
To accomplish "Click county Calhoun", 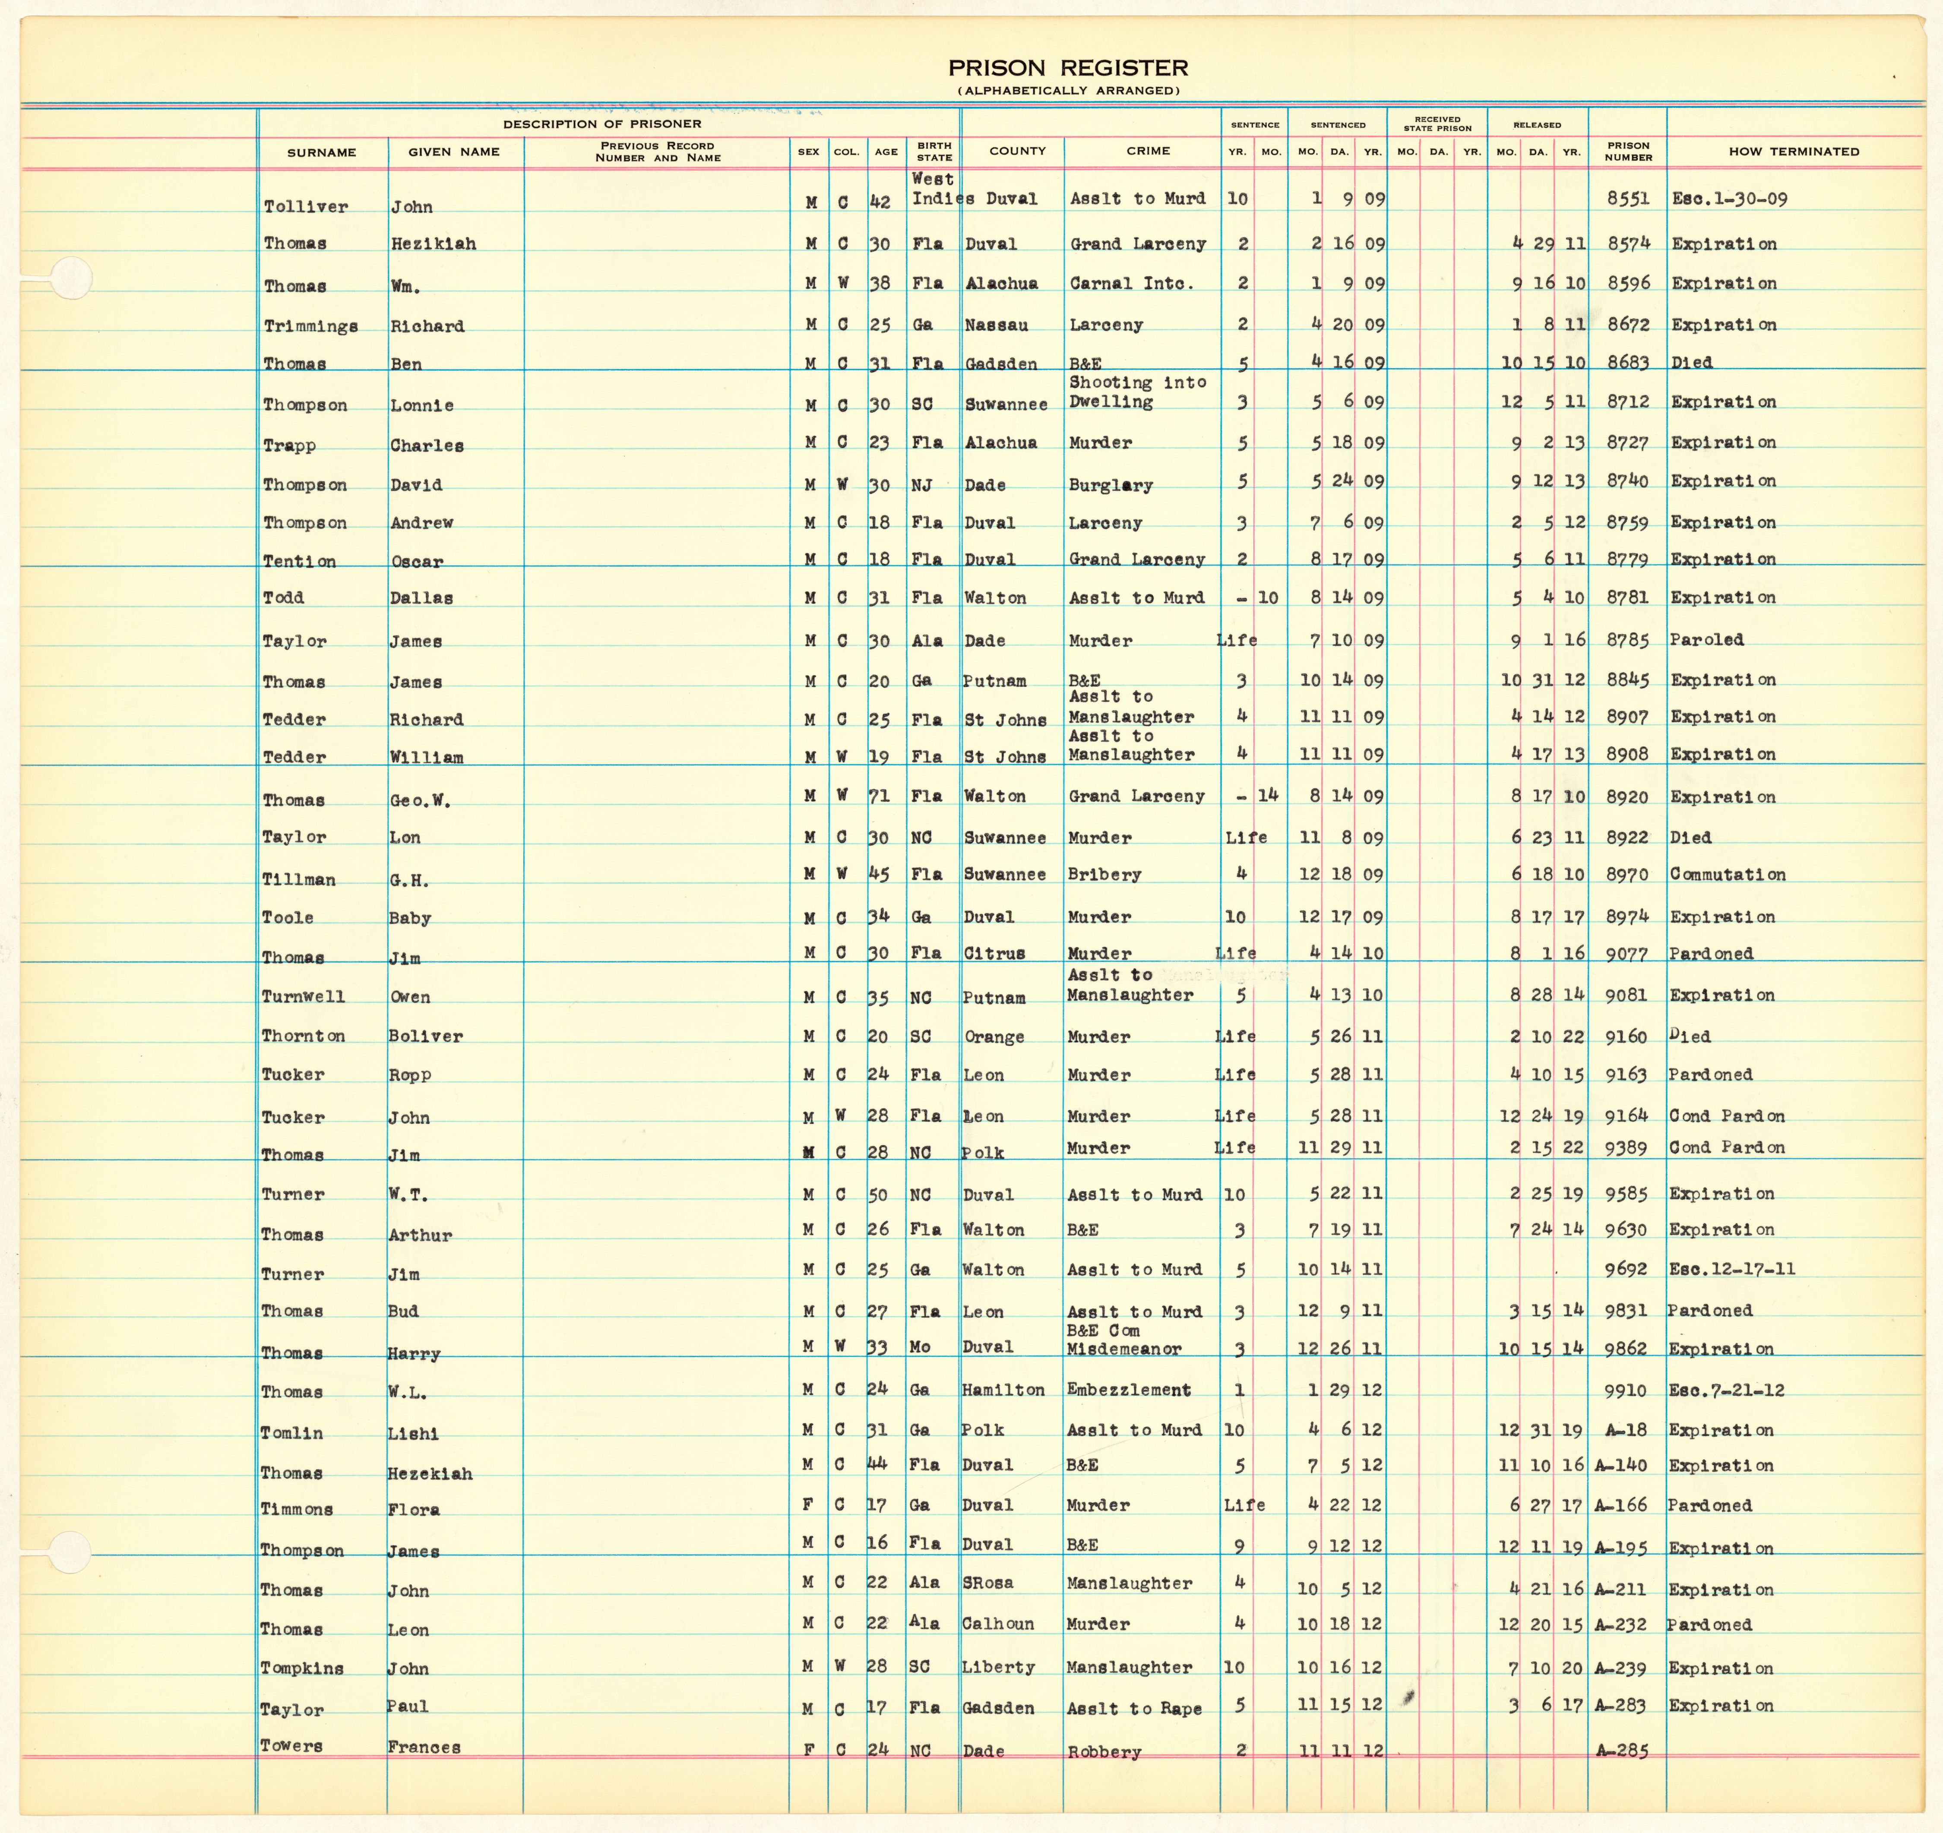I will (998, 1624).
